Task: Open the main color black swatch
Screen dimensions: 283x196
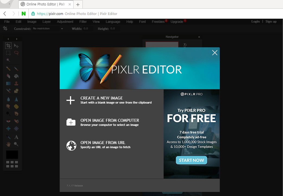Action: [x=12, y=155]
